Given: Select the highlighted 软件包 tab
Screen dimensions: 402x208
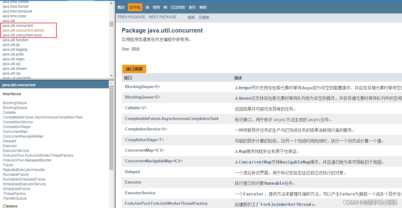Looking at the screenshot, I should click(x=135, y=7).
